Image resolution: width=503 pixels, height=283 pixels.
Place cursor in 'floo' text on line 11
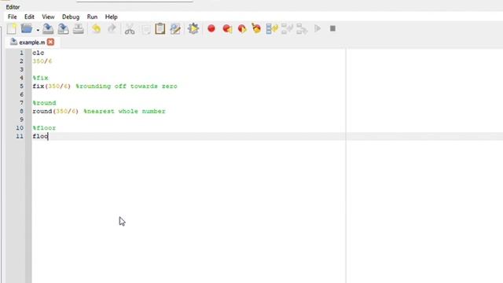pyautogui.click(x=40, y=136)
